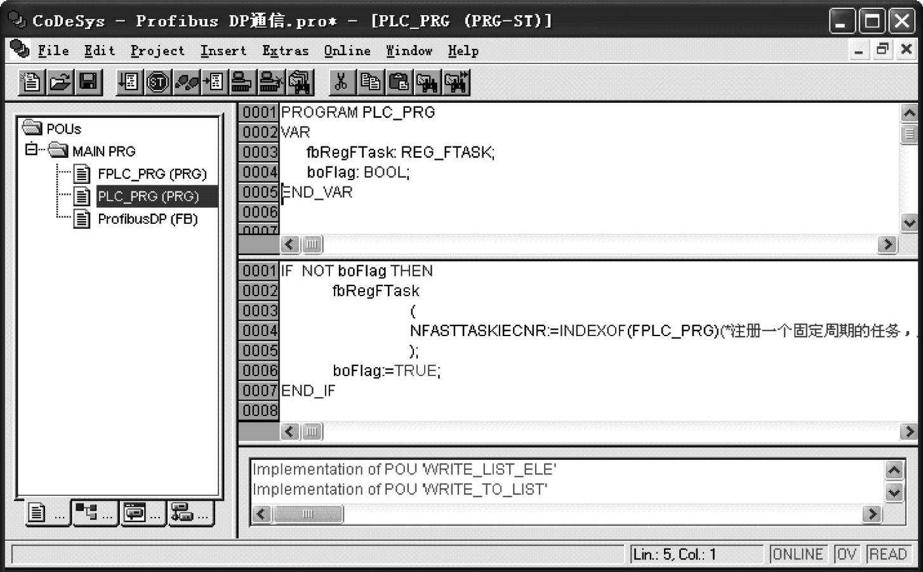Collapse the MAIN PRG folder node
The image size is (923, 572).
click(31, 150)
